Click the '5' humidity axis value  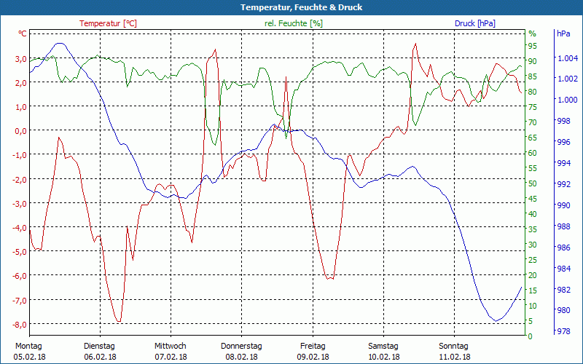click(531, 321)
